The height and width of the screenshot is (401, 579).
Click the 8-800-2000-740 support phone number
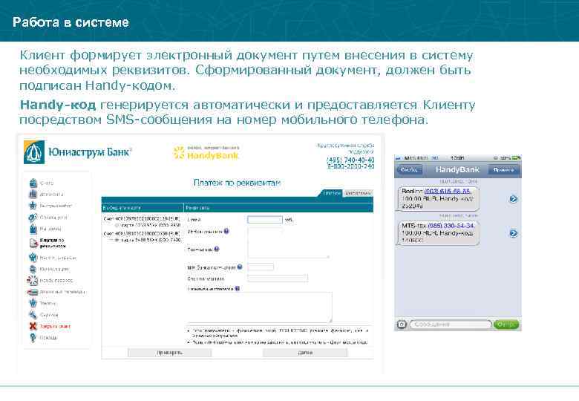point(350,166)
